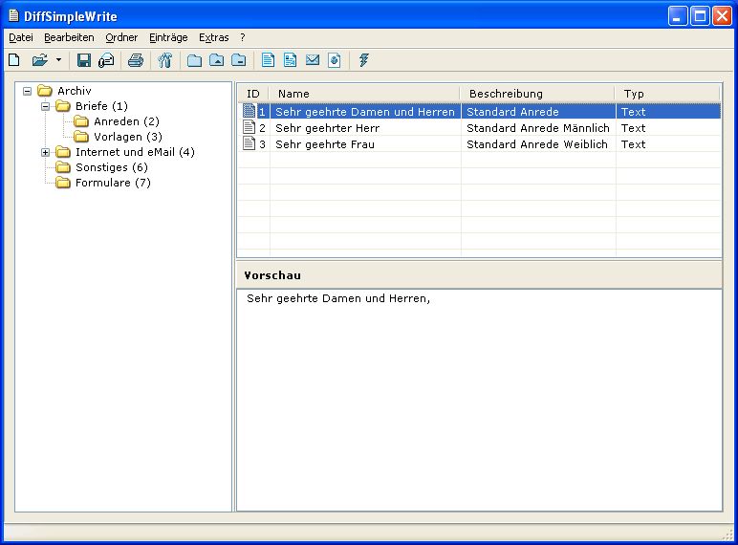Close the DiffSimpleWrite window

click(x=722, y=16)
